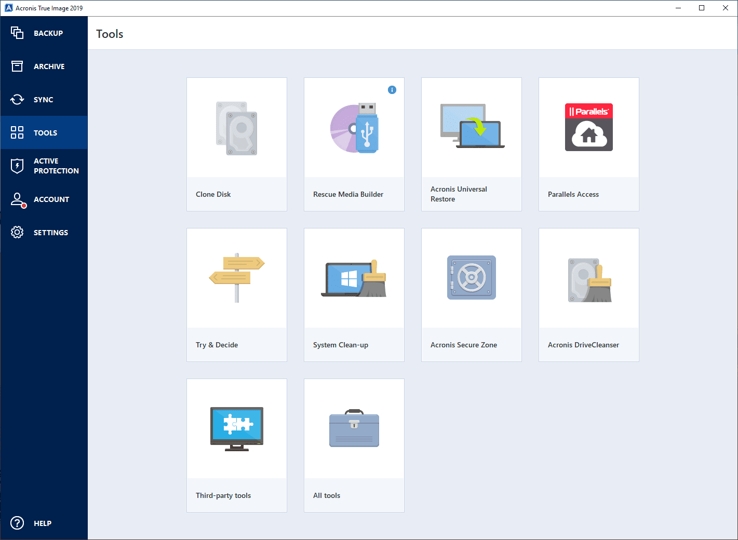Click the Tools page heading
Viewport: 738px width, 540px height.
coord(110,34)
